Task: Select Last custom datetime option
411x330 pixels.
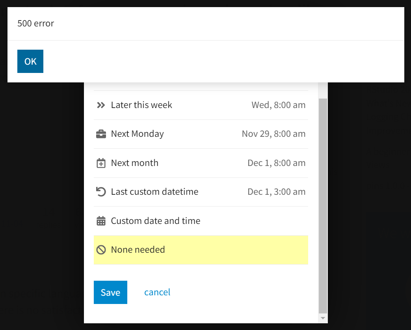Action: pyautogui.click(x=154, y=192)
